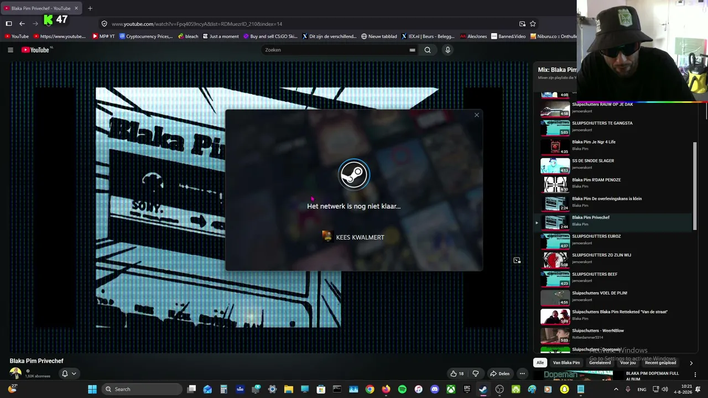Bookmark this page with the star
This screenshot has width=708, height=398.
(x=533, y=24)
